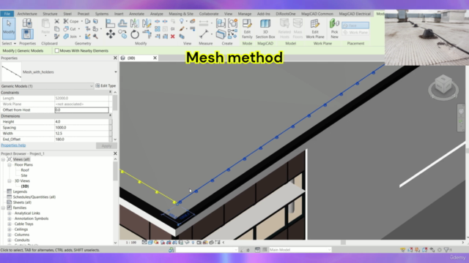Select the Move tool

tap(110, 34)
